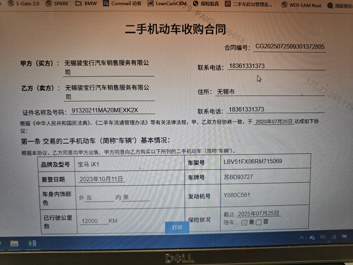Image resolution: width=353 pixels, height=265 pixels.
Task: Open Excel from the taskbar
Action: click(32, 243)
